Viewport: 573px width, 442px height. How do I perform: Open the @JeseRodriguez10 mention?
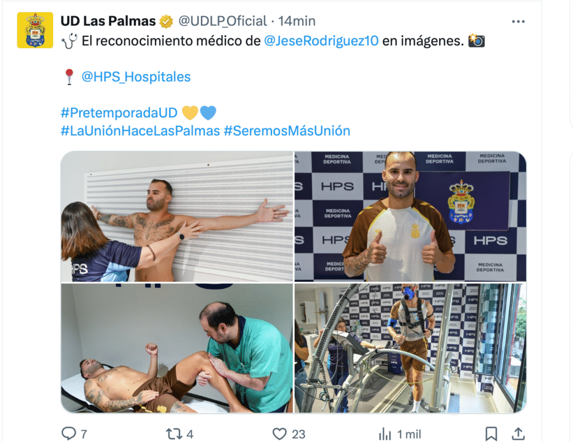[321, 41]
